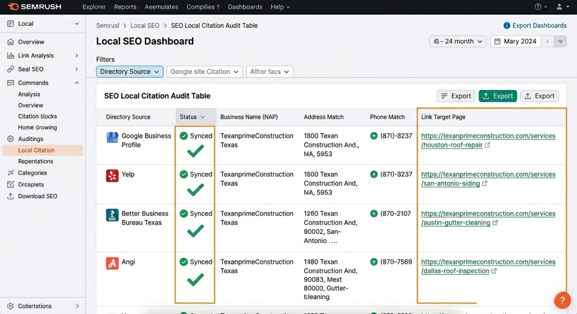This screenshot has width=577, height=314.
Task: Select Repentations in the sidebar
Action: tap(36, 161)
